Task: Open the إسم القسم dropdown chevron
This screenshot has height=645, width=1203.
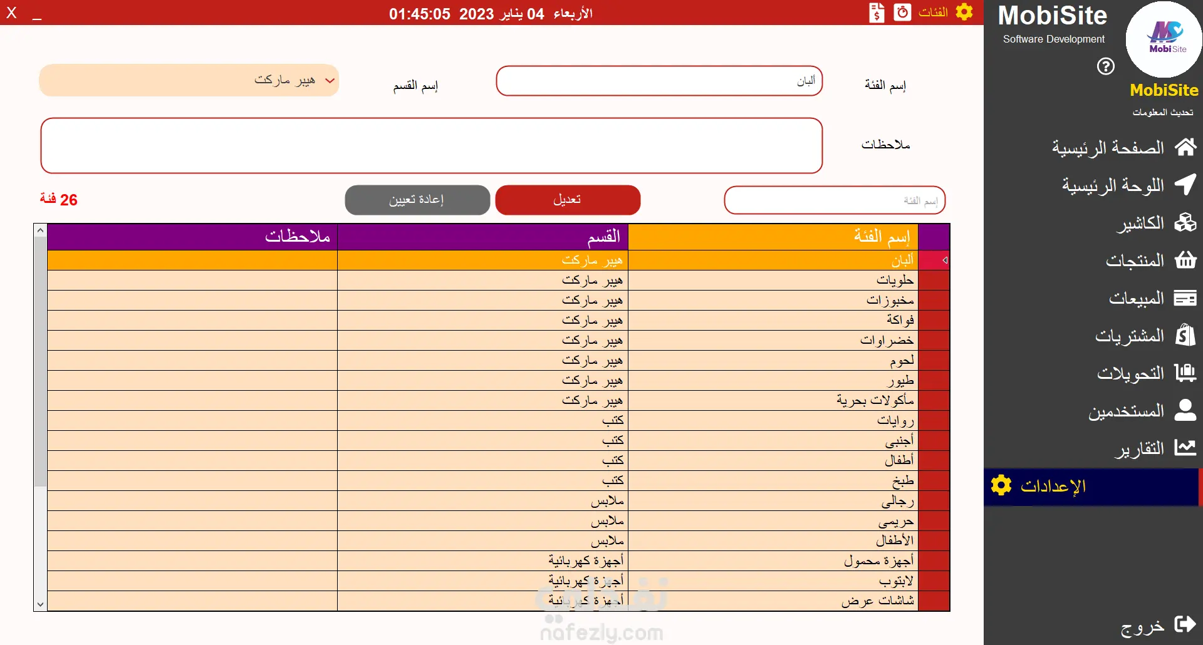Action: pyautogui.click(x=330, y=80)
